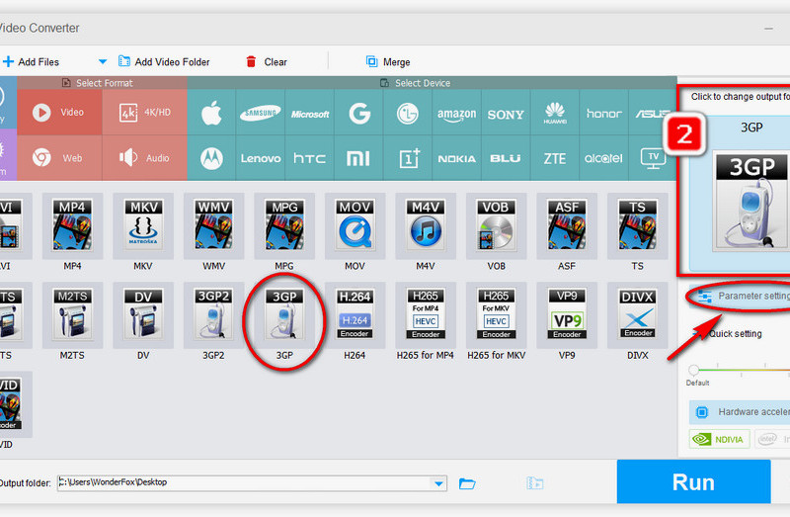The width and height of the screenshot is (790, 517).
Task: Adjust the Quick setting slider handle
Action: pos(694,371)
